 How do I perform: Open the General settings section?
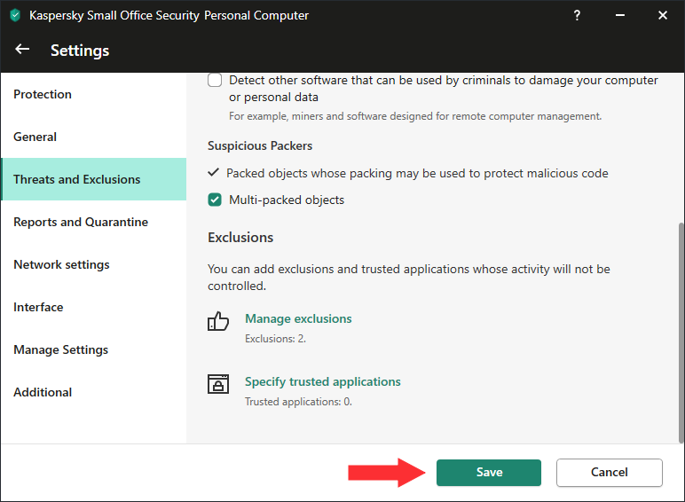coord(93,137)
